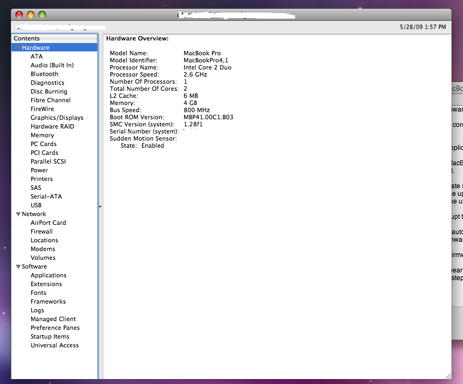Show Memory slot details
Image resolution: width=463 pixels, height=384 pixels.
[42, 135]
